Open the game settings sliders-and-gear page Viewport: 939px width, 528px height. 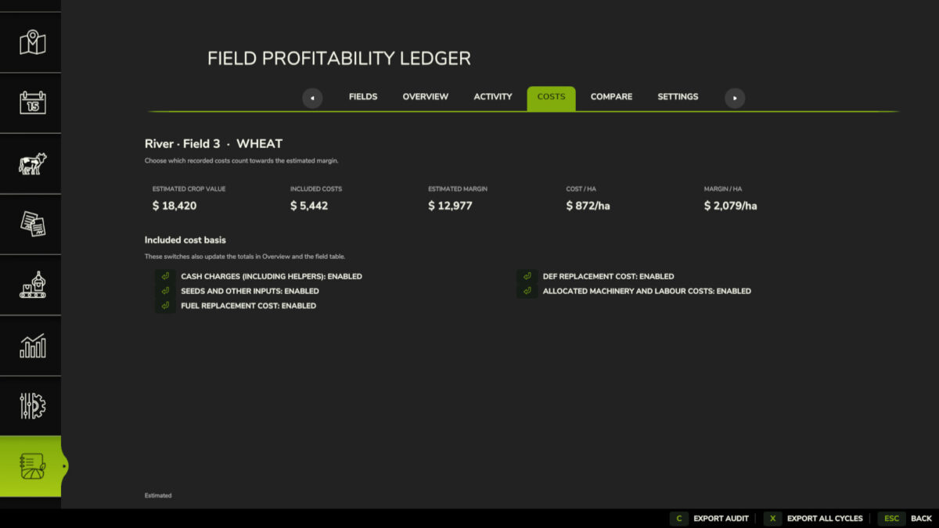click(x=32, y=405)
